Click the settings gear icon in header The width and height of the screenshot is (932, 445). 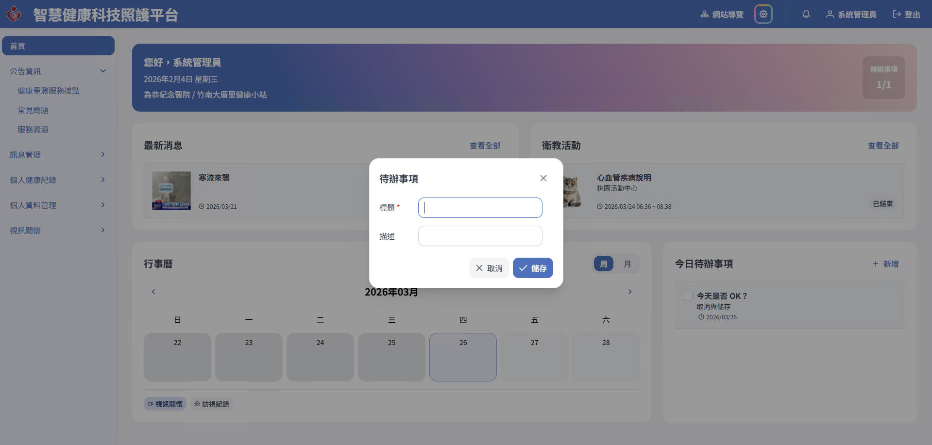point(763,14)
